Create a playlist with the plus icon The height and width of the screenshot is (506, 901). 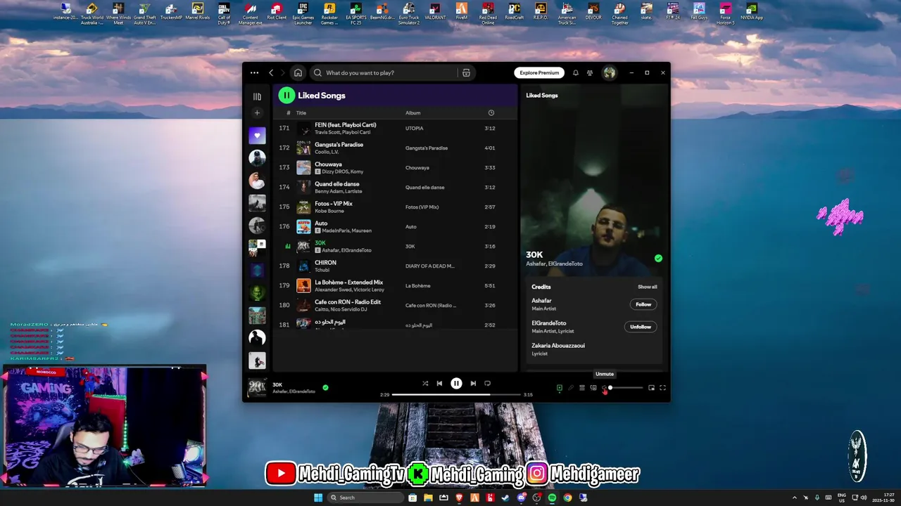coord(257,112)
